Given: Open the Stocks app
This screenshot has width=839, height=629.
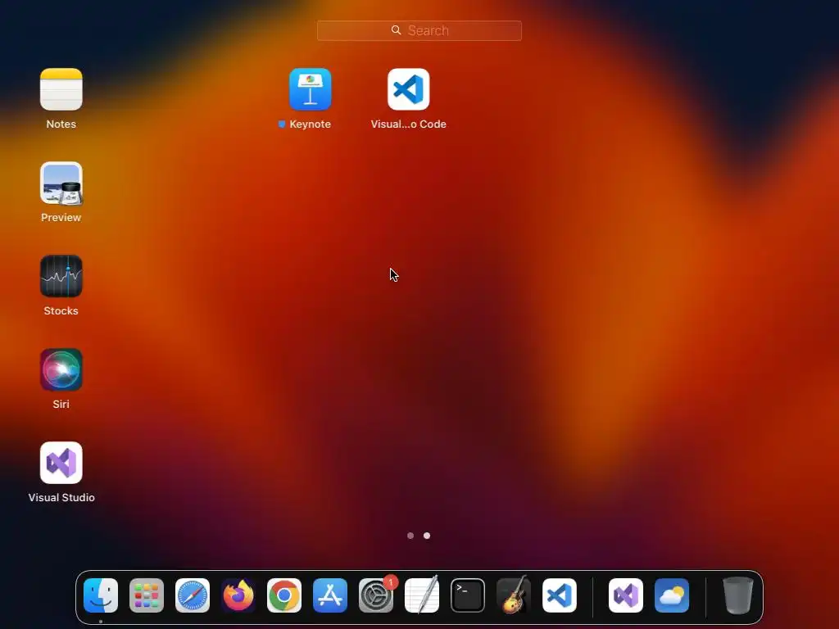Looking at the screenshot, I should 61,276.
